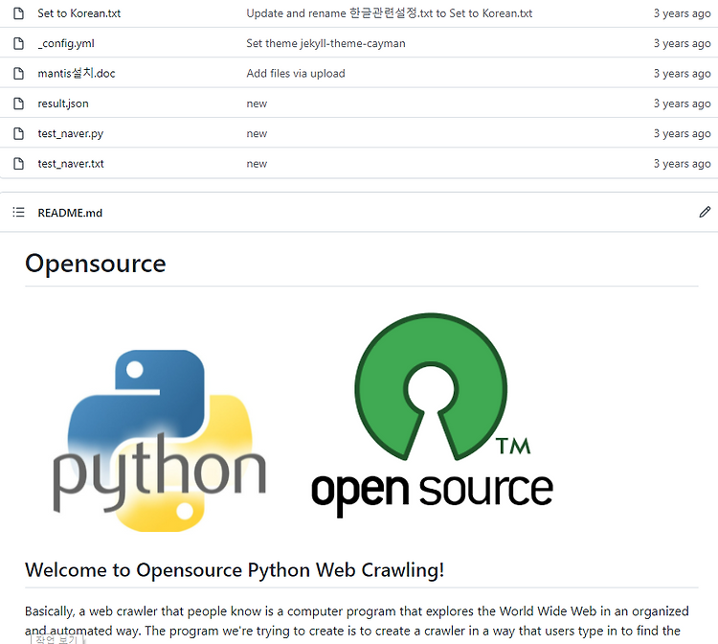
Task: Click '3 years ago' timestamp for mantis설치.doc
Action: click(683, 74)
